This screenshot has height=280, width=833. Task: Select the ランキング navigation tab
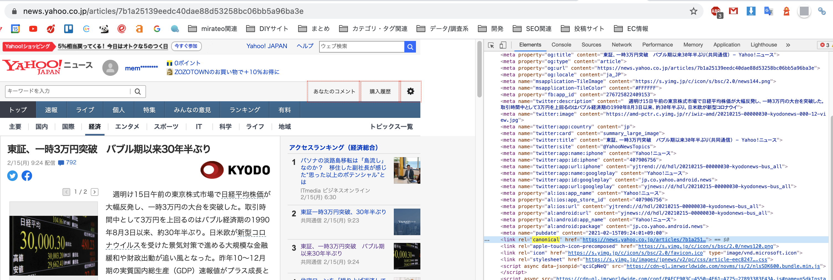click(x=244, y=110)
